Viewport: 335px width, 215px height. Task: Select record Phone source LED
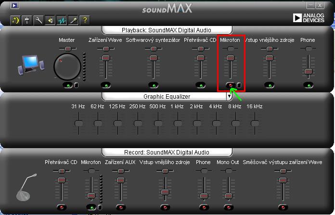204,207
